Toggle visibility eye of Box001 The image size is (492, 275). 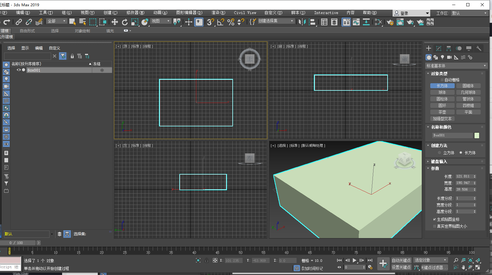[19, 70]
